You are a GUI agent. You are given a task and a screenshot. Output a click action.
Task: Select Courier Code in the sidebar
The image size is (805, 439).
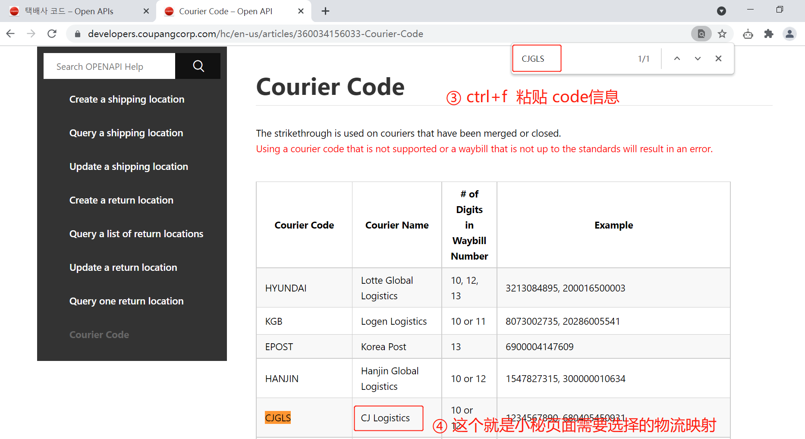pyautogui.click(x=99, y=335)
